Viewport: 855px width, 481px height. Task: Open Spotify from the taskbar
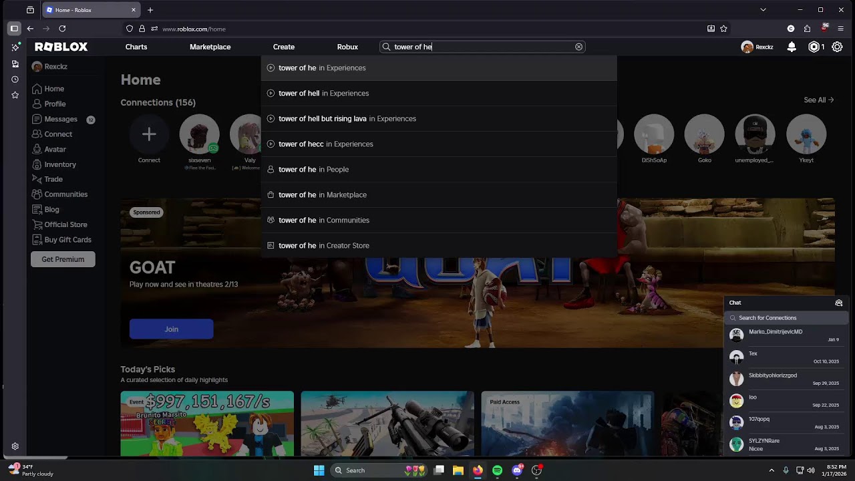[x=497, y=470]
